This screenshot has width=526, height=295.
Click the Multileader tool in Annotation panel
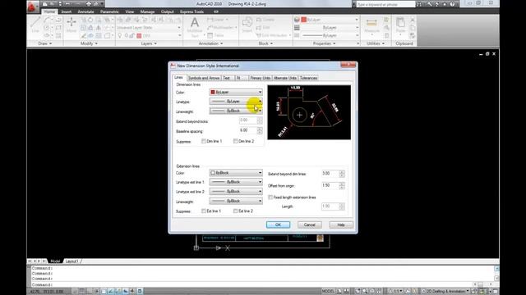point(222,27)
